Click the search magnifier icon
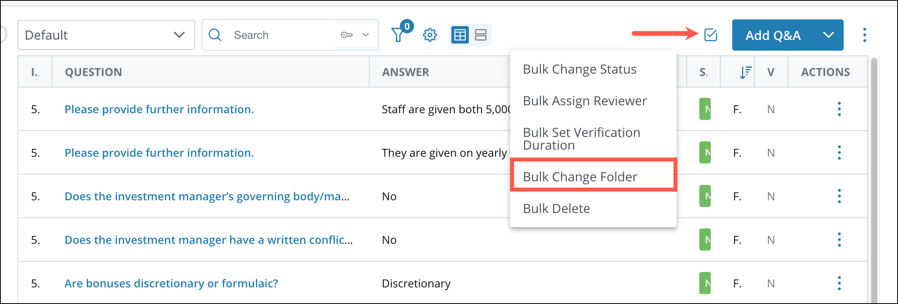Viewport: 898px width, 304px height. [x=215, y=35]
